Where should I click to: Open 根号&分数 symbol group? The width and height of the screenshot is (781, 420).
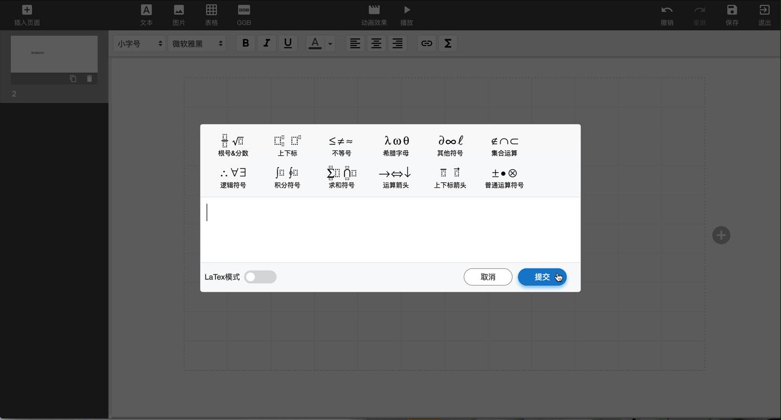233,145
